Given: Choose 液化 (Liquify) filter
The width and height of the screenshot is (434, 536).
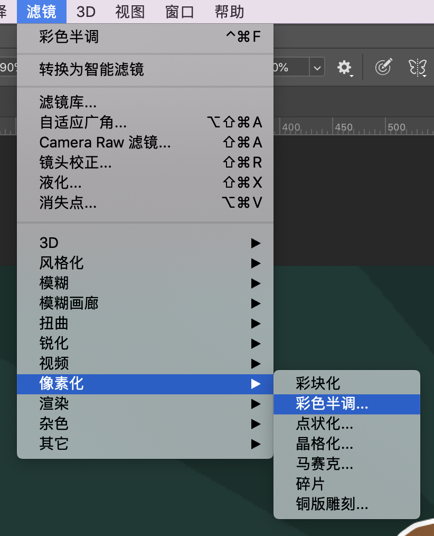Looking at the screenshot, I should tap(61, 182).
